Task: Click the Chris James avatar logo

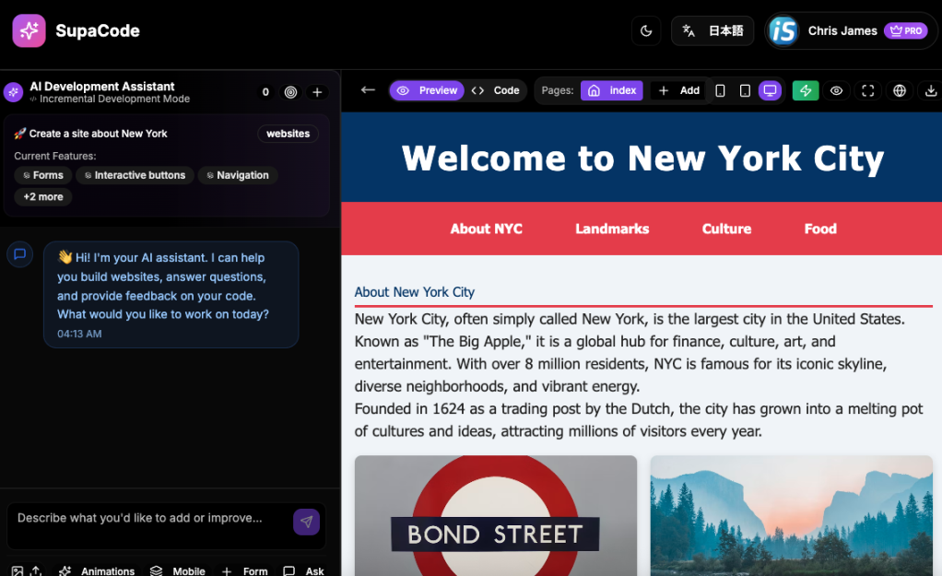Action: coord(783,30)
